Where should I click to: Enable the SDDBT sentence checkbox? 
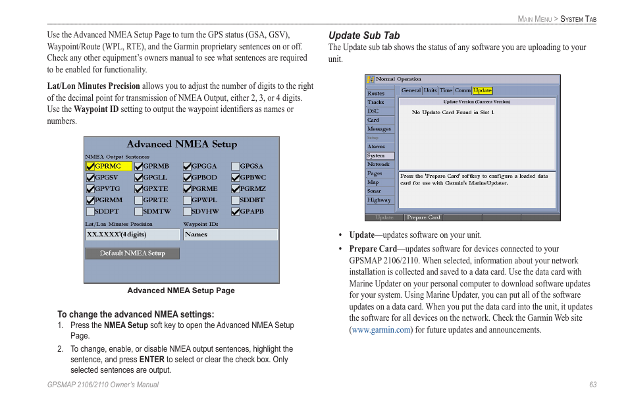pos(236,200)
